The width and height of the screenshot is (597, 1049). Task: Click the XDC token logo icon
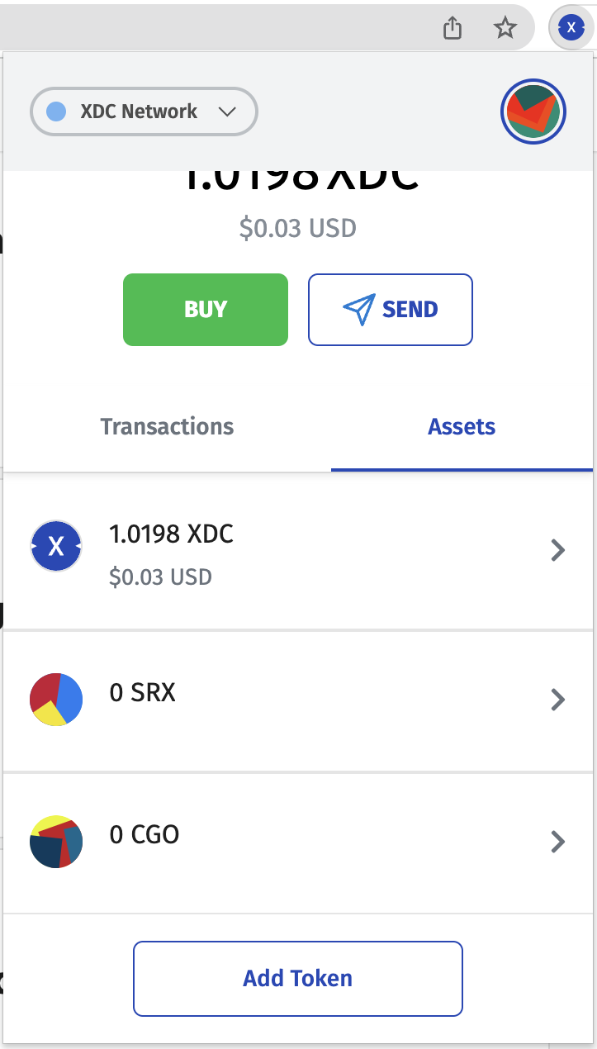point(55,546)
